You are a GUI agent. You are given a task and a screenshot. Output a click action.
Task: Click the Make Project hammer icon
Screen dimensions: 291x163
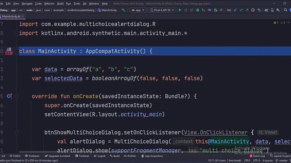pyautogui.click(x=123, y=10)
